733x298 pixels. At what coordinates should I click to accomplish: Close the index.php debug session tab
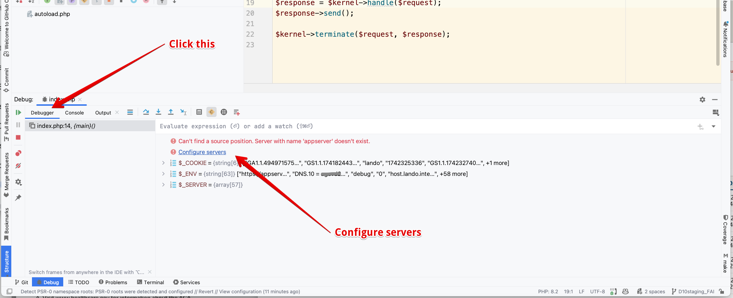[x=80, y=100]
